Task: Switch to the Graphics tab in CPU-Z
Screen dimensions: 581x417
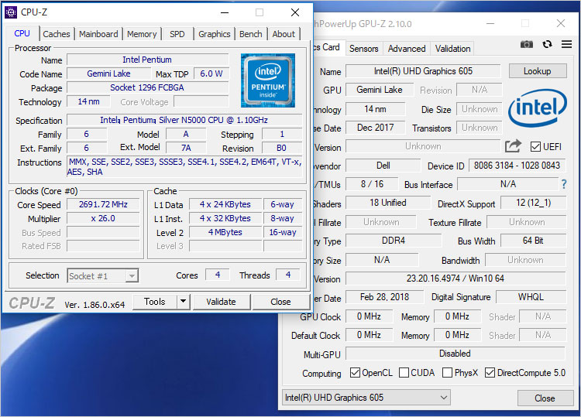Action: 214,34
